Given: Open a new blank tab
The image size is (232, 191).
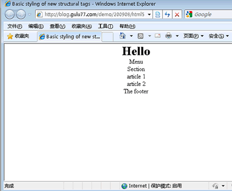Looking at the screenshot, I should [x=107, y=37].
